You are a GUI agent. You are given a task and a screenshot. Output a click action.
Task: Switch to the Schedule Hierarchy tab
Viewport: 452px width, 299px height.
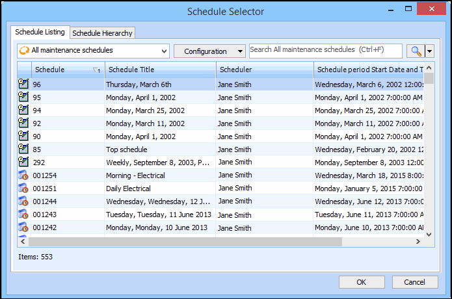tap(103, 32)
